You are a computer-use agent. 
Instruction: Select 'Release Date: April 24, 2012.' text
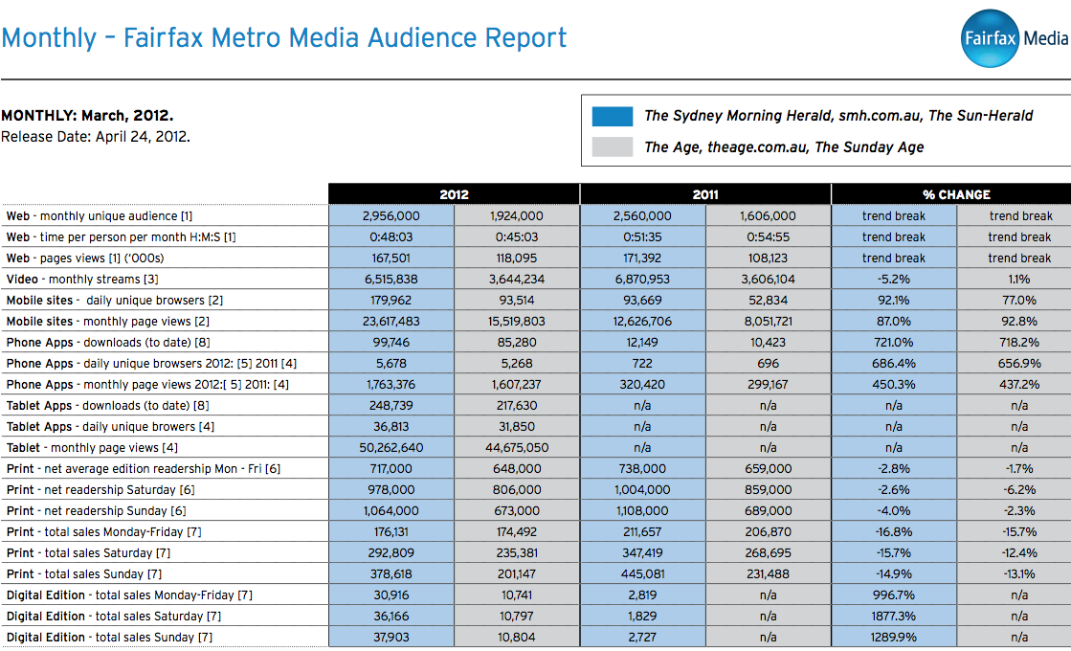[96, 137]
